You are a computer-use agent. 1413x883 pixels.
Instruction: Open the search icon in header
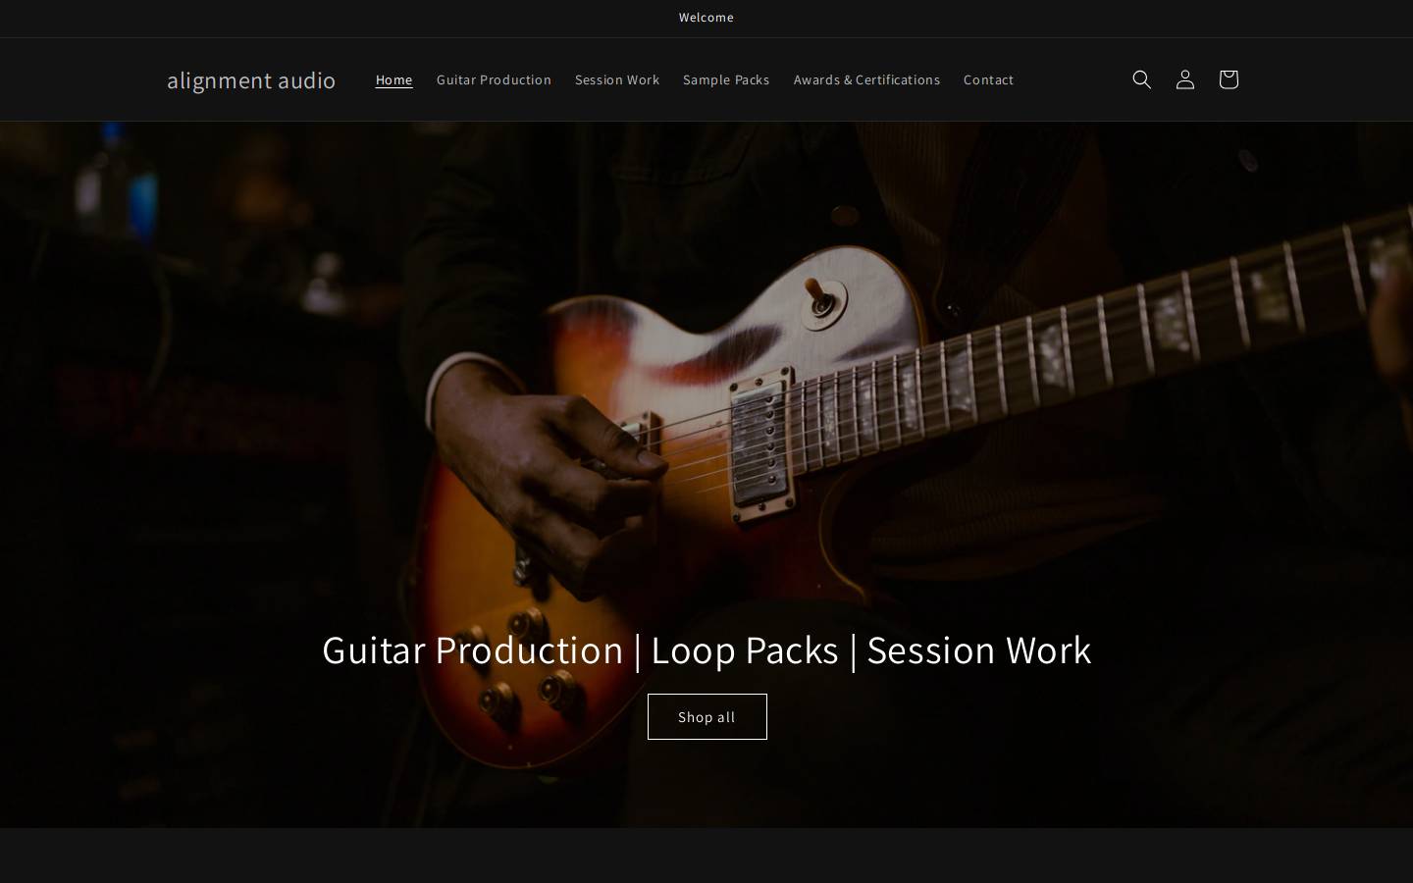pos(1141,79)
